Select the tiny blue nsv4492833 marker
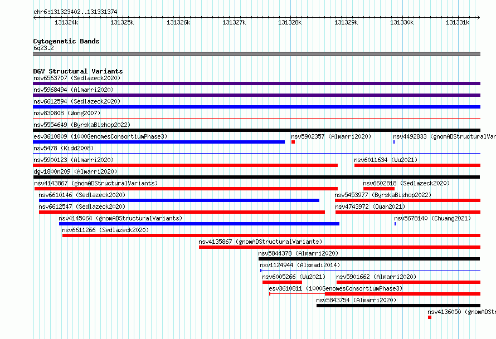The width and height of the screenshot is (496, 339). 394,142
